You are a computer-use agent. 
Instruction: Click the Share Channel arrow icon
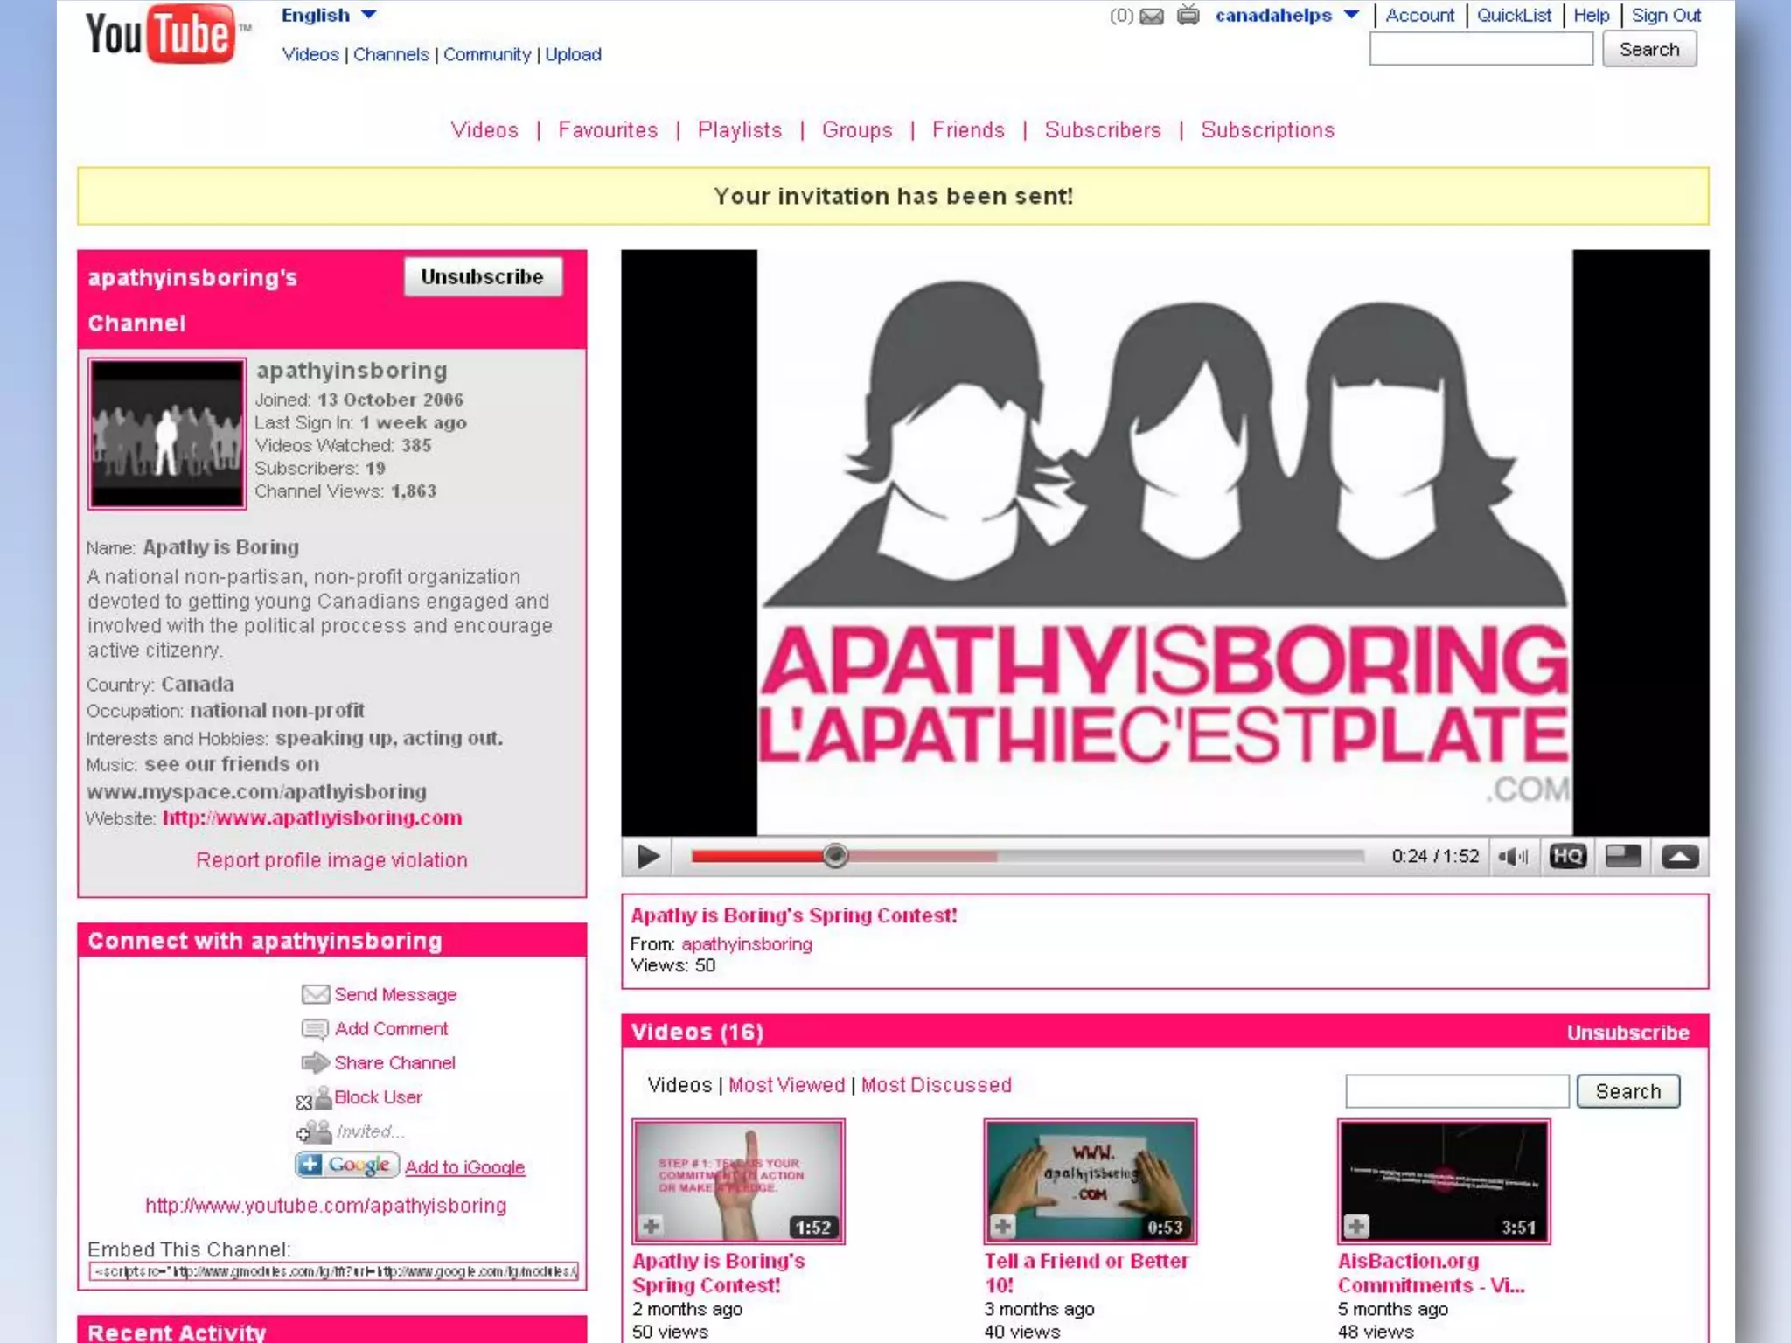pos(315,1063)
